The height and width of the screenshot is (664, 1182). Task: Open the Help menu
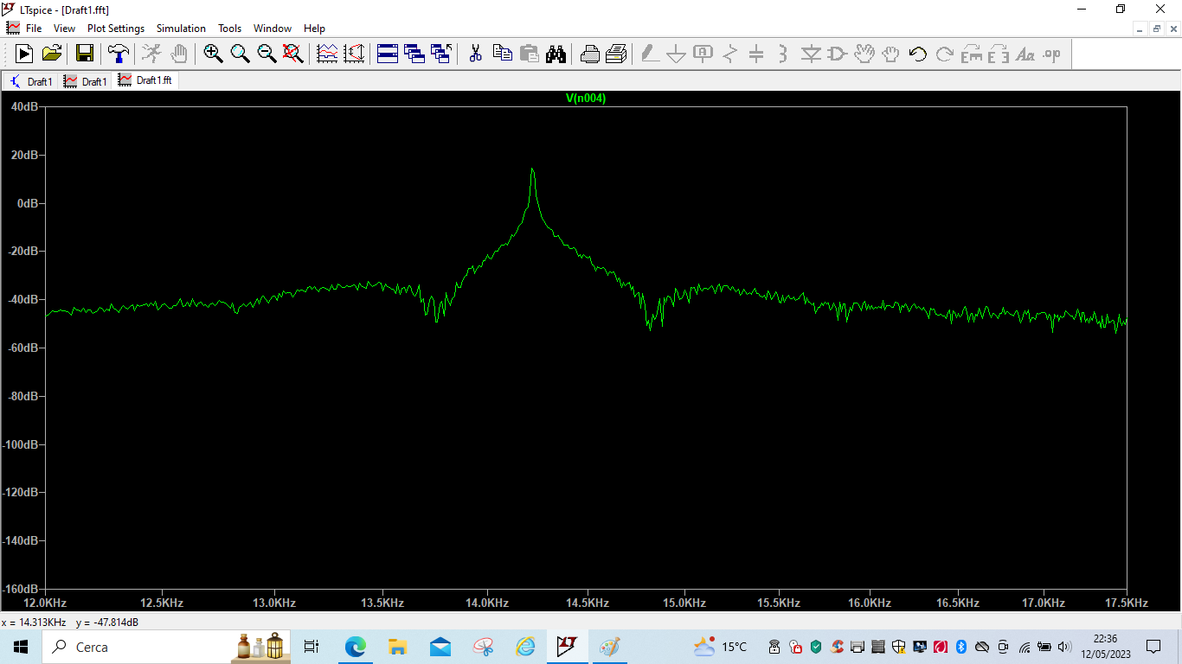point(314,29)
